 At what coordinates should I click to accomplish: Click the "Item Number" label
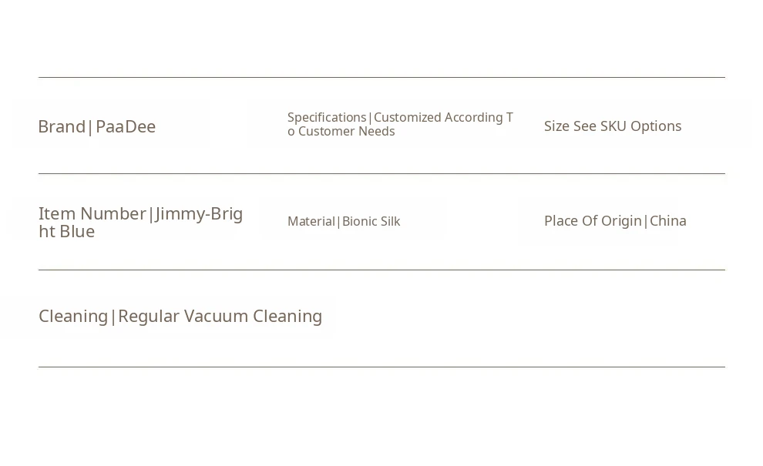(92, 214)
